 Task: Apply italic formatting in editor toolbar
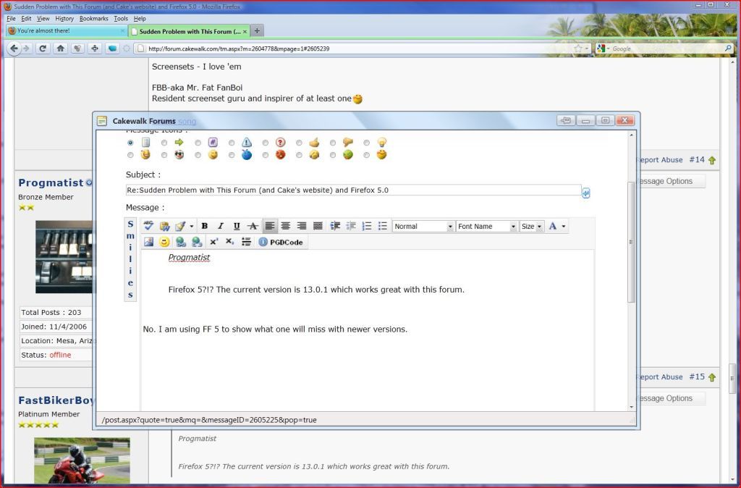pyautogui.click(x=221, y=227)
